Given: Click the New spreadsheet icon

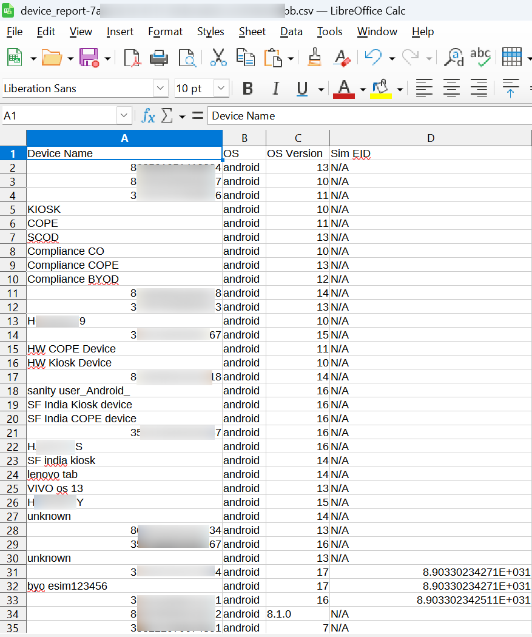Looking at the screenshot, I should [x=15, y=57].
